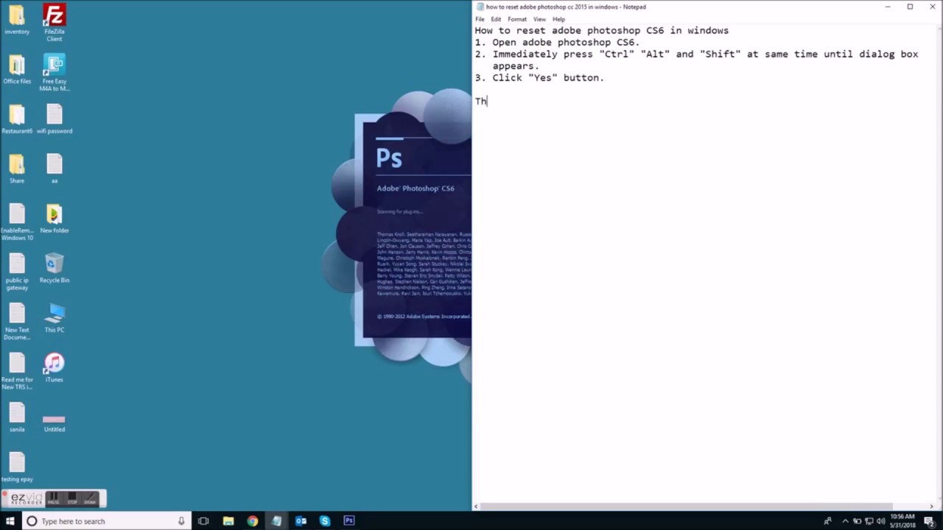
Task: Select the This PC desktop icon
Action: 54,318
